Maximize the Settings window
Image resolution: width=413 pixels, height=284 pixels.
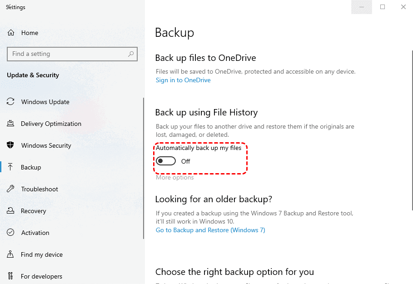click(383, 7)
